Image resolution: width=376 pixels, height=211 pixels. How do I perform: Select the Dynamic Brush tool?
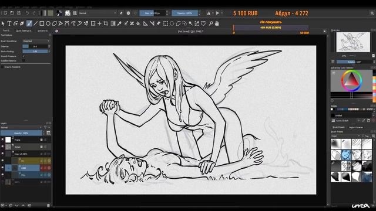pos(79,23)
